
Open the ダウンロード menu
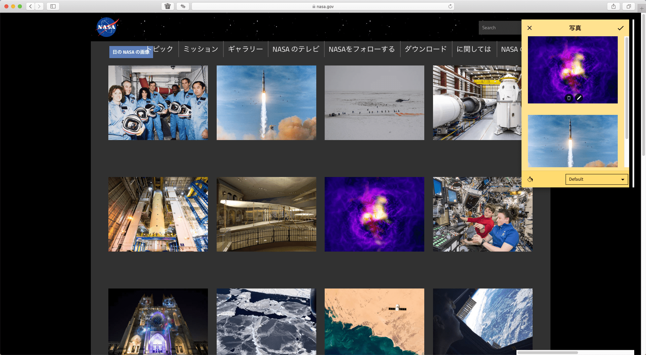[426, 49]
